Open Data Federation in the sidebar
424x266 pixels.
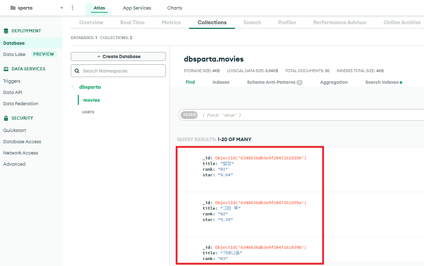tap(21, 103)
